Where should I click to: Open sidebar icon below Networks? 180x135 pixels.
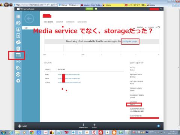point(18,68)
